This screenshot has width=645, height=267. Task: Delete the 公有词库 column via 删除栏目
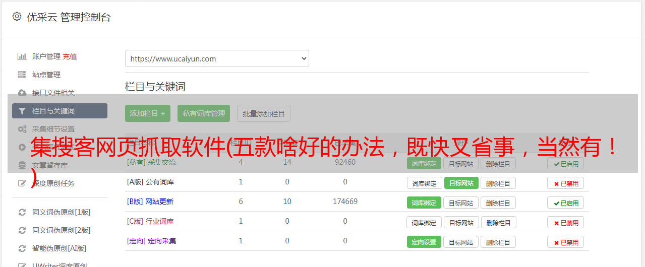[498, 183]
